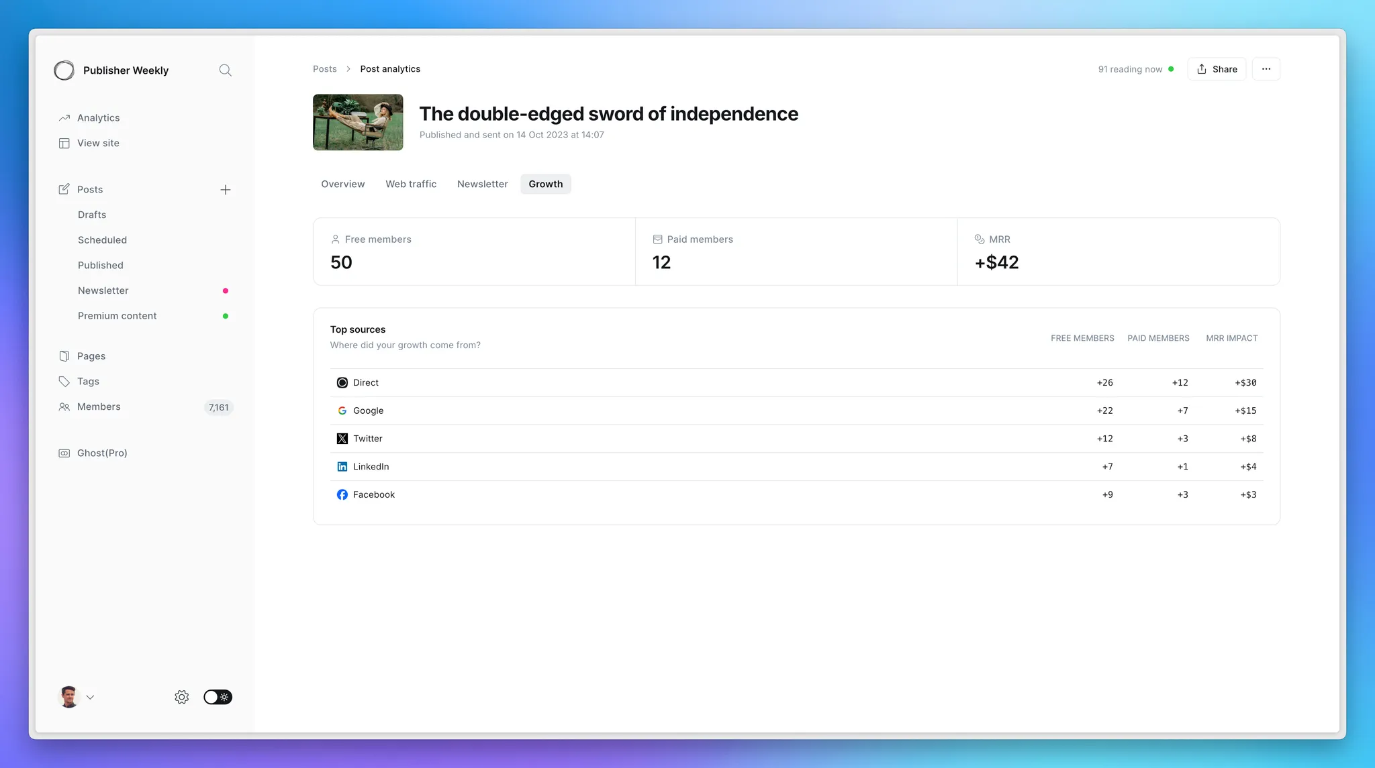Click the Share button
Image resolution: width=1375 pixels, height=768 pixels.
click(1217, 69)
